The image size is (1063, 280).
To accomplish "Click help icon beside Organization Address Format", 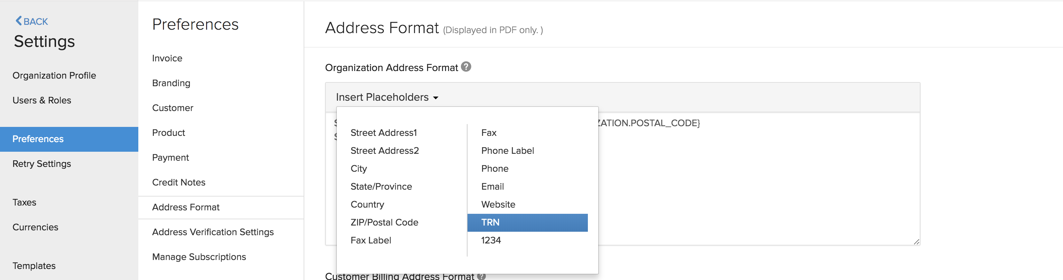I will pos(466,67).
